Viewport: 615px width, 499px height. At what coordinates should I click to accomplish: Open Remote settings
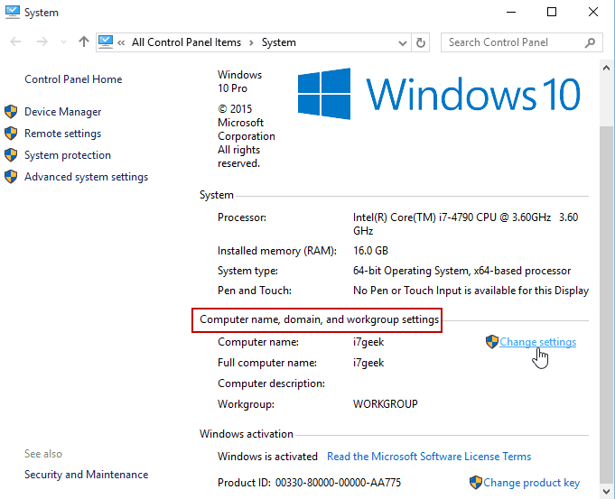[62, 134]
